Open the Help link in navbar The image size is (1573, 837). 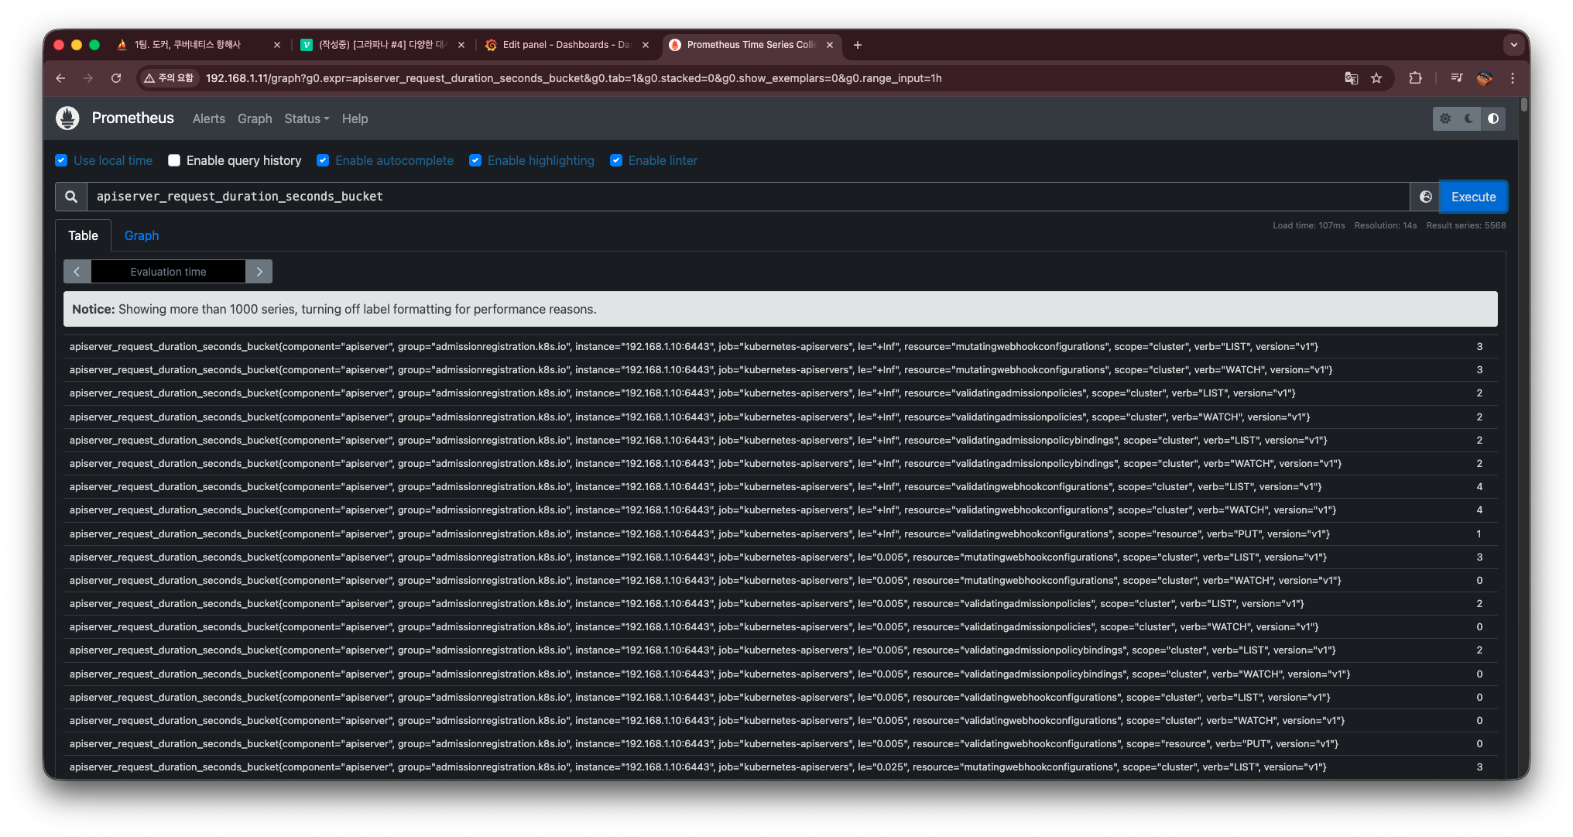(x=355, y=118)
